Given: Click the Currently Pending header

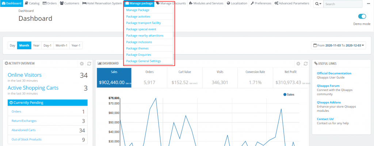Looking at the screenshot, I should coord(47,103).
